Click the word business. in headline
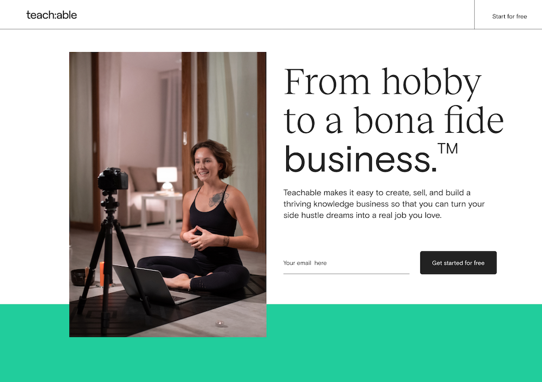 (360, 159)
